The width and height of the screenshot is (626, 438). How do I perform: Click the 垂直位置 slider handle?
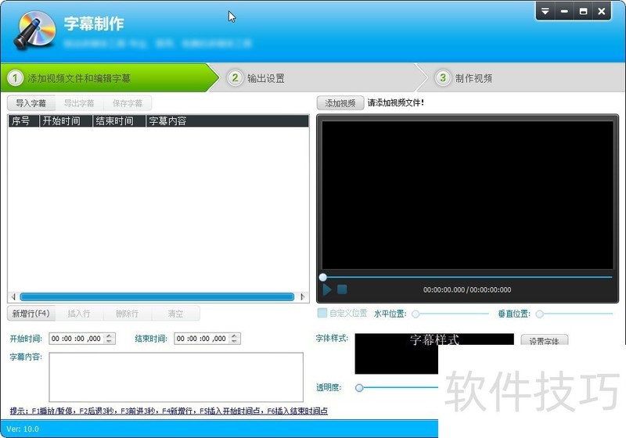click(x=539, y=314)
